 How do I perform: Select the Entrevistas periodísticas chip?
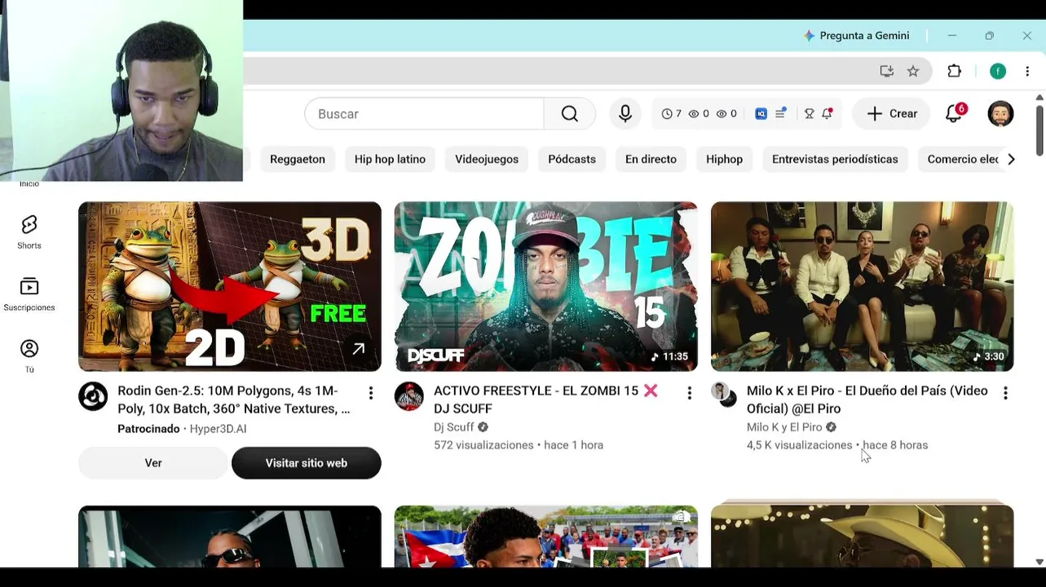pyautogui.click(x=835, y=159)
